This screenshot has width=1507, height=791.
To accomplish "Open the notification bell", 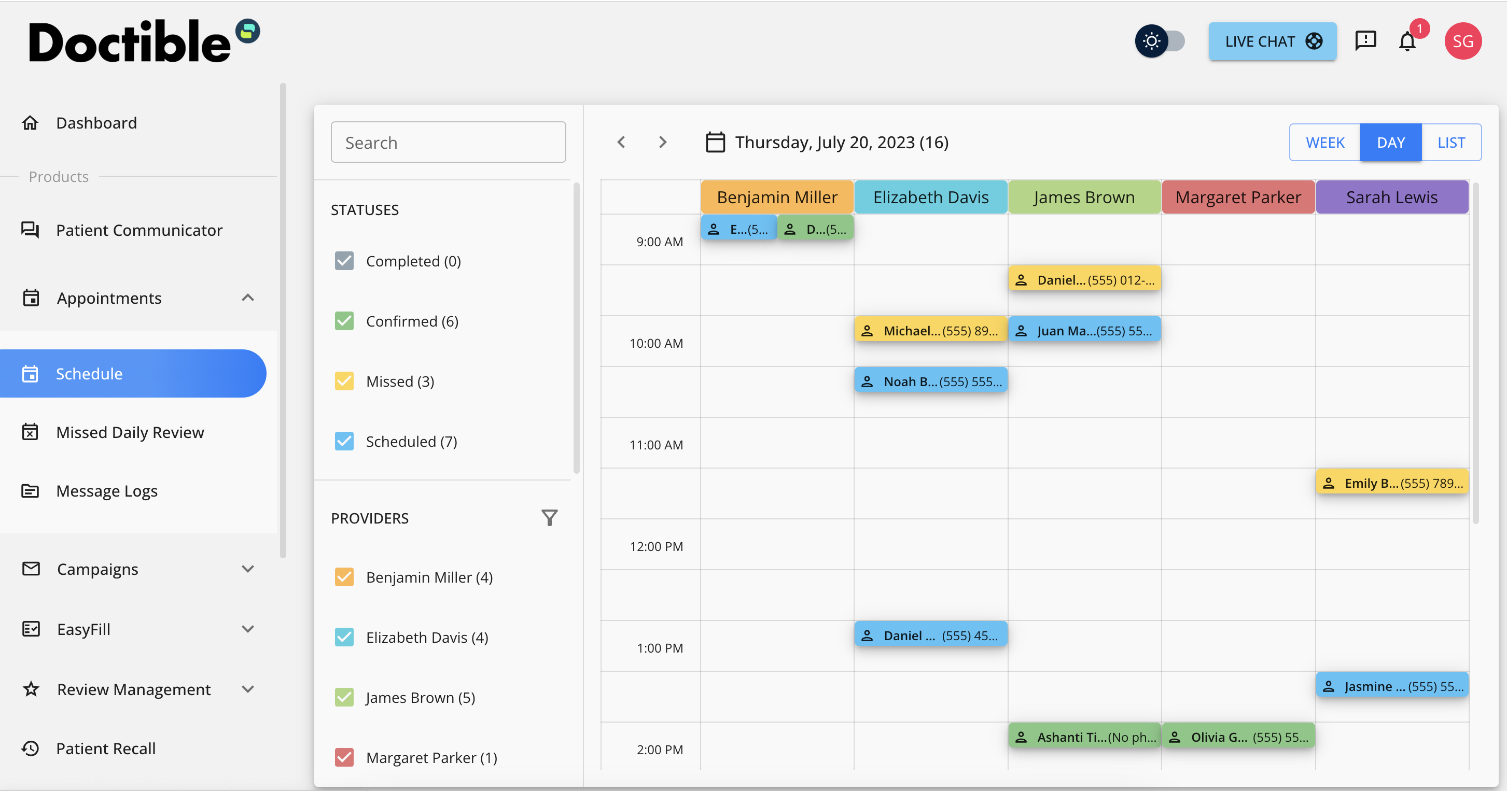I will click(1407, 41).
